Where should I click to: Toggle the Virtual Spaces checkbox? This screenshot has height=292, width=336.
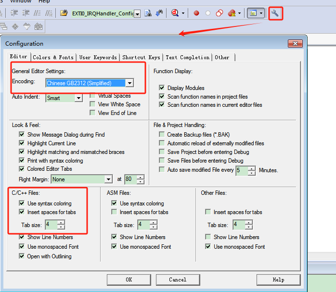click(92, 95)
